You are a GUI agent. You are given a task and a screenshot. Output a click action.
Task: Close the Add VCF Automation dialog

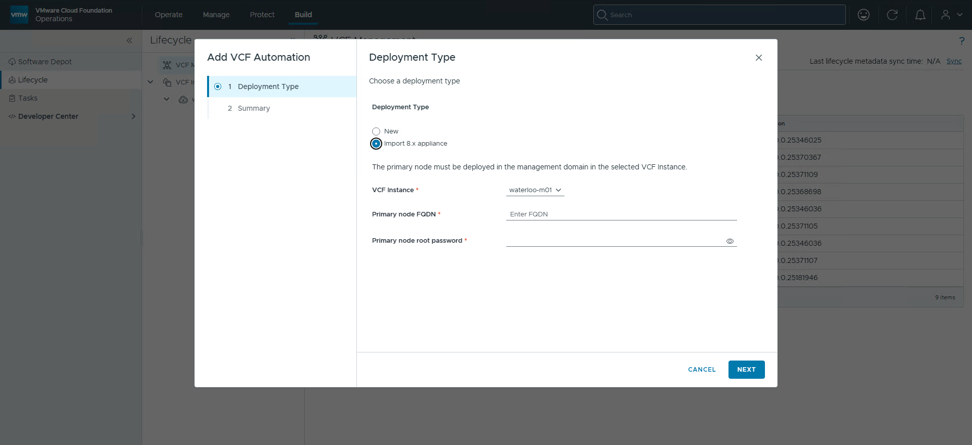pos(758,58)
